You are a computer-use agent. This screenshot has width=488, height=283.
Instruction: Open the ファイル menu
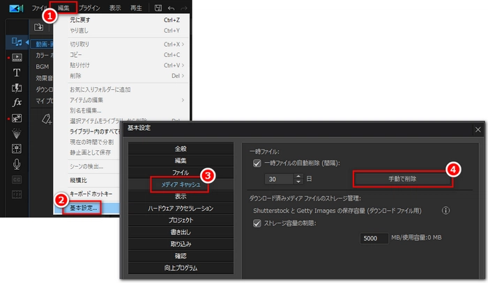coord(39,8)
